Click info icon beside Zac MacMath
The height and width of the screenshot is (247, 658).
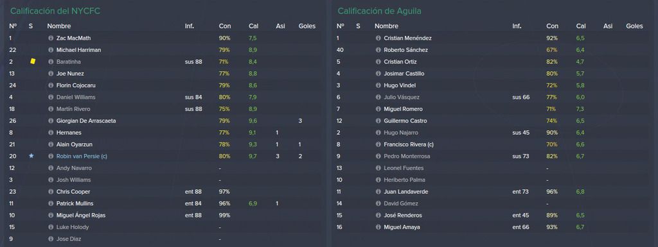click(x=51, y=38)
